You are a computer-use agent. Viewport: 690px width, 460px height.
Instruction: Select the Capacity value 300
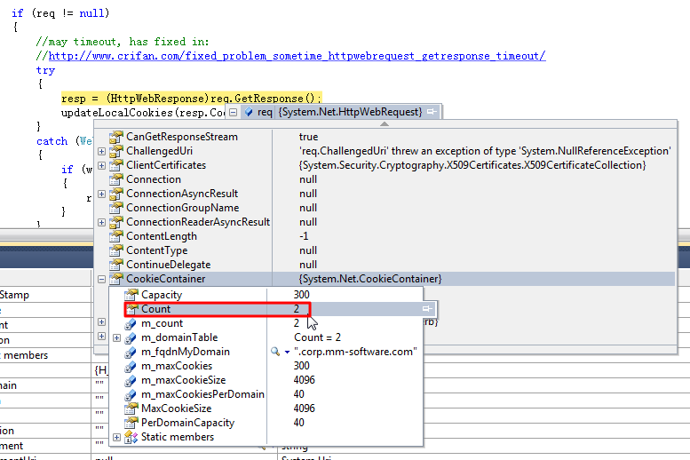(301, 295)
